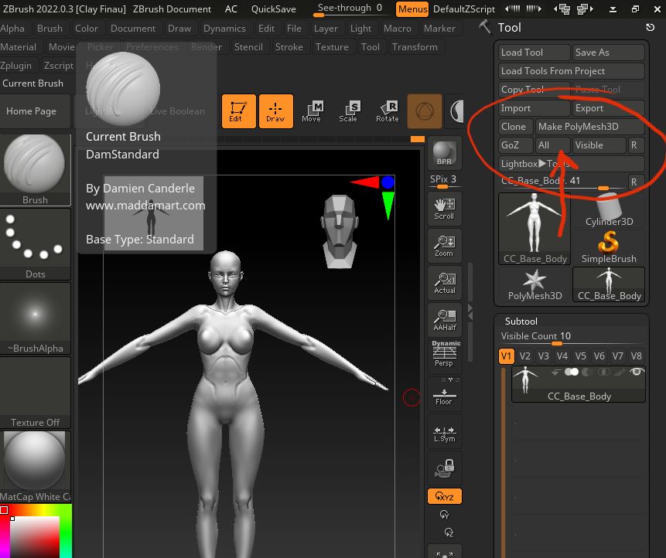Viewport: 666px width, 558px height.
Task: Click the polypaint brush icon in subtool row
Action: click(620, 373)
